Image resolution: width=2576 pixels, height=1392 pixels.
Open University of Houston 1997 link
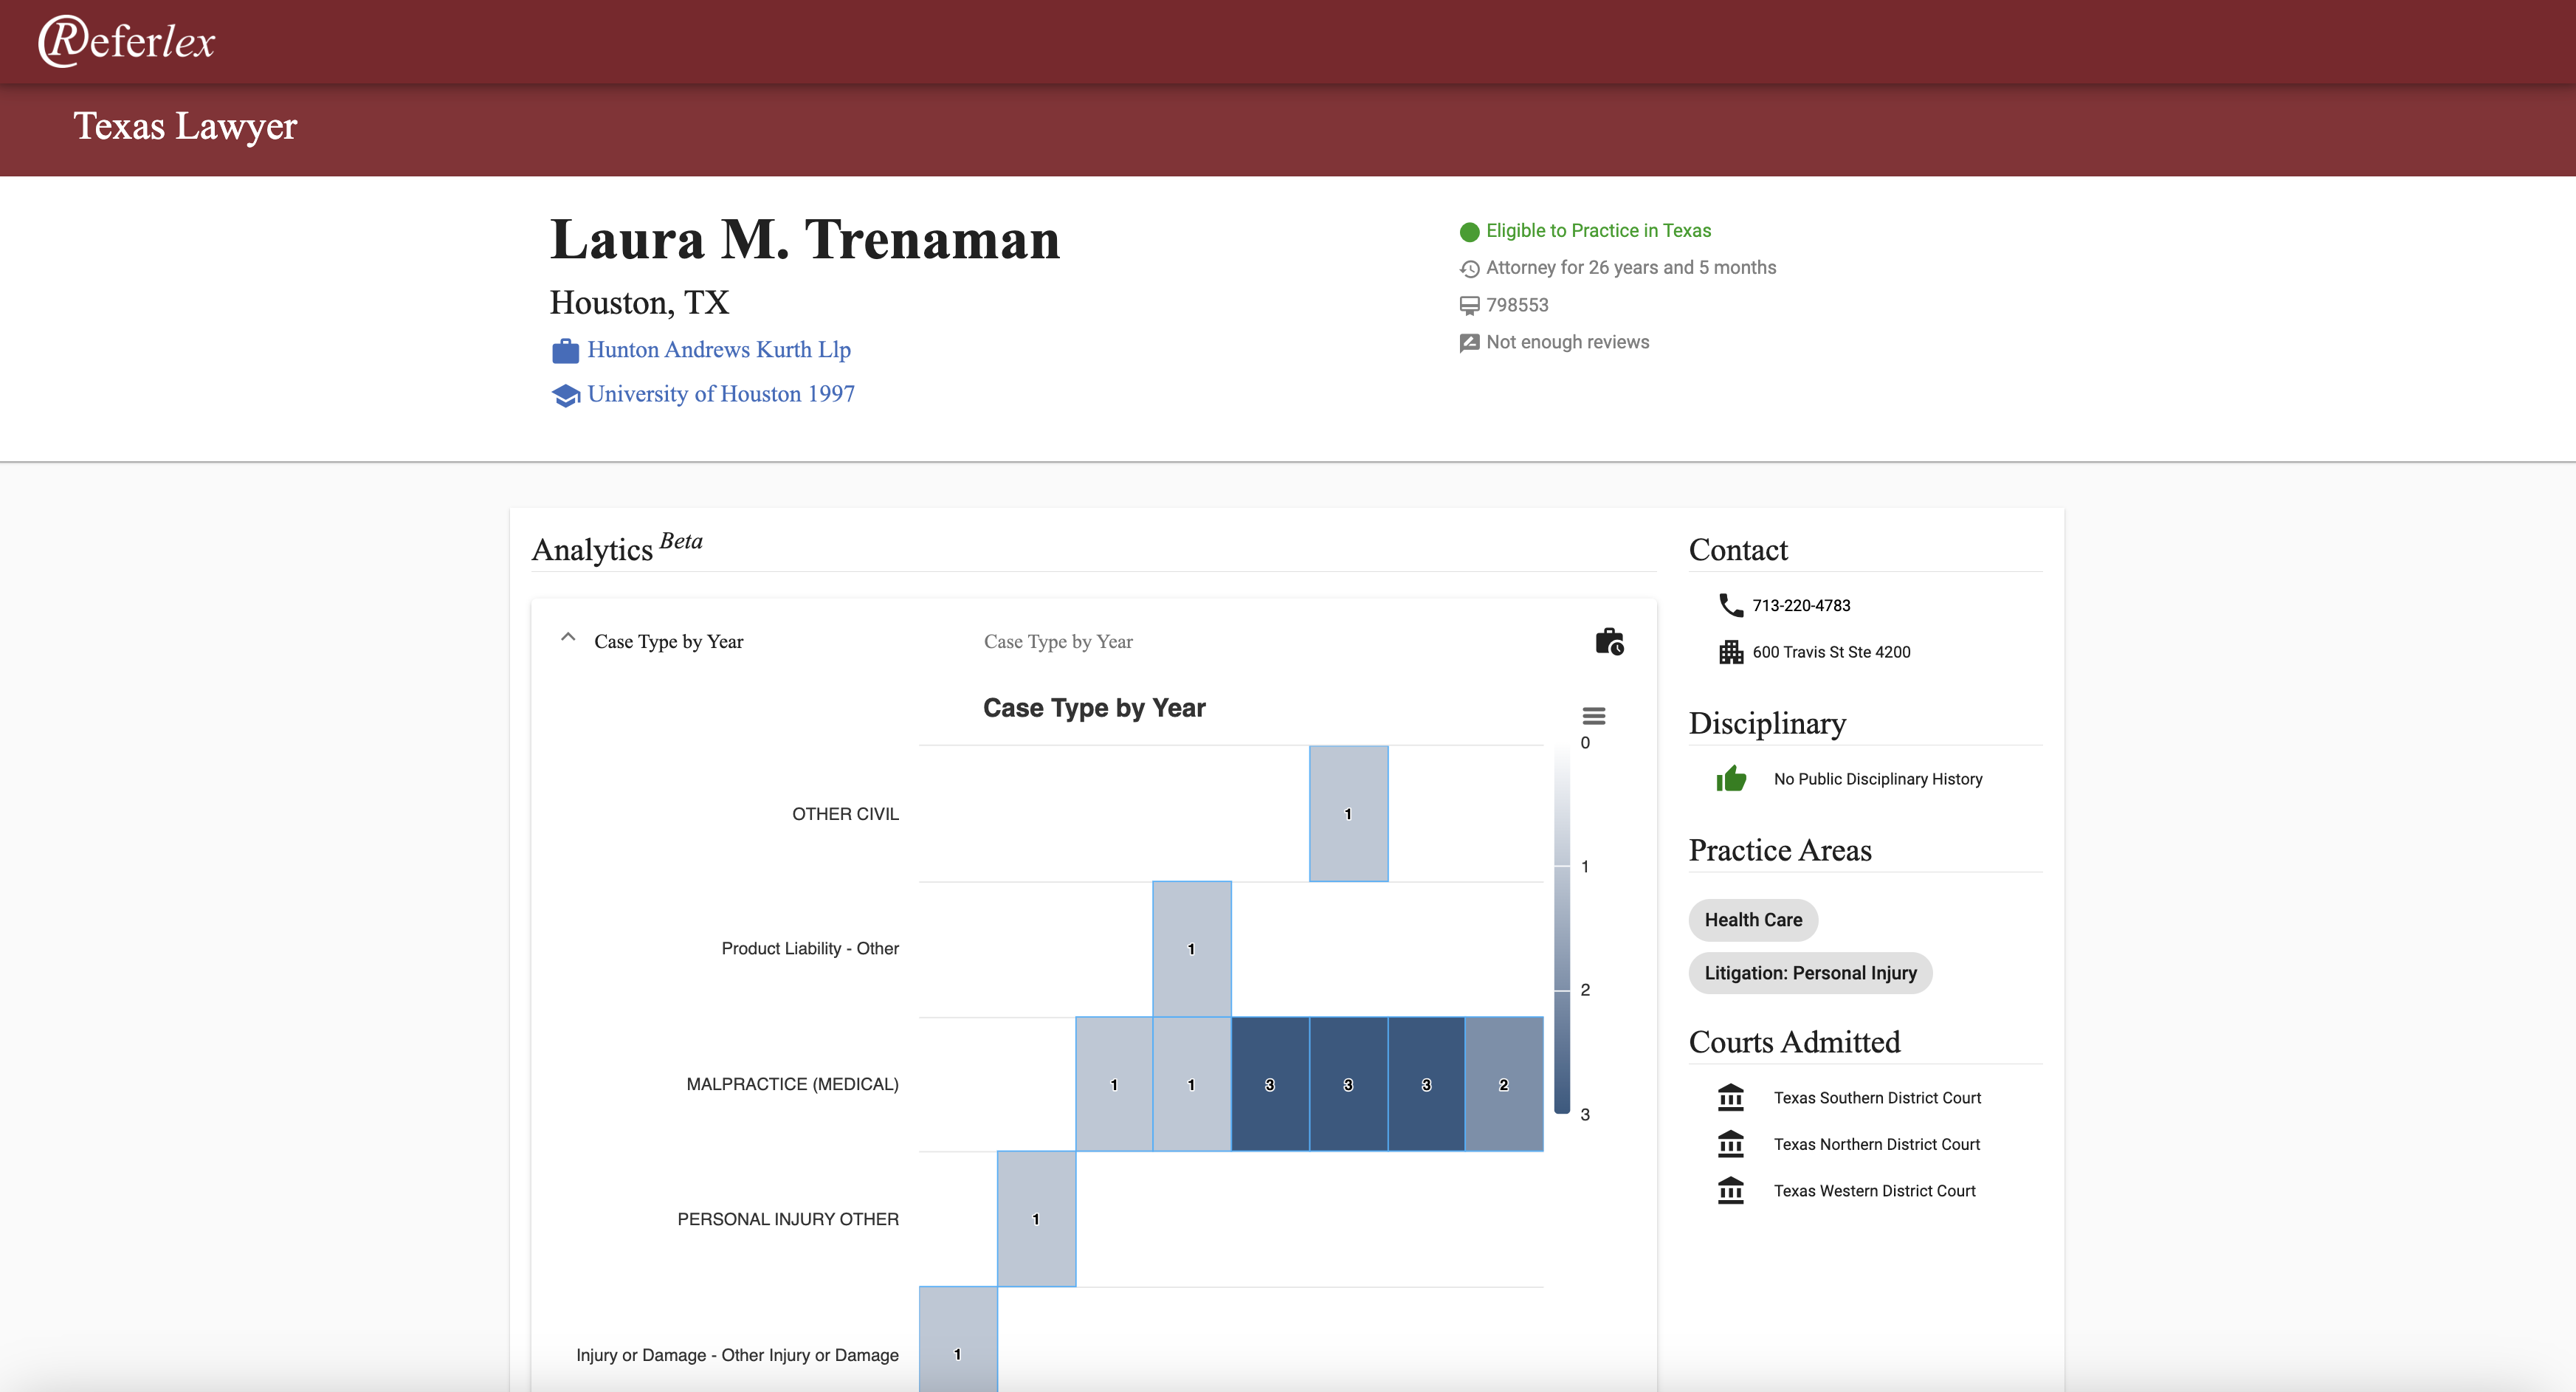coord(721,394)
